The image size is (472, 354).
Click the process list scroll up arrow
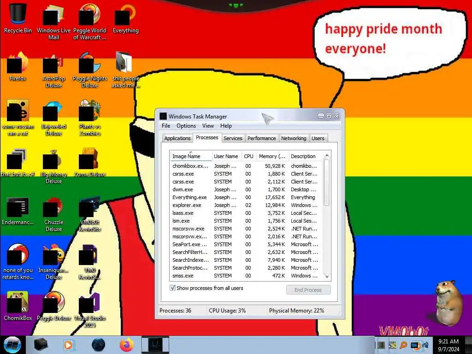click(x=327, y=155)
